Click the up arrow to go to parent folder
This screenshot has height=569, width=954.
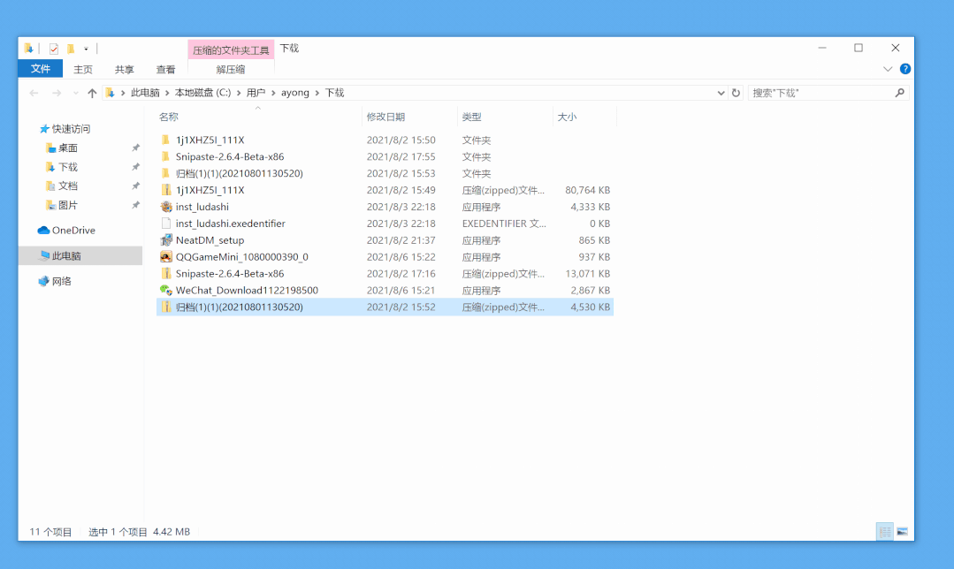click(x=91, y=92)
